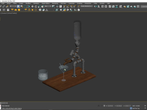Toggle Spinner Snap
Screen dimensions: 147x110
click(x=75, y=6)
